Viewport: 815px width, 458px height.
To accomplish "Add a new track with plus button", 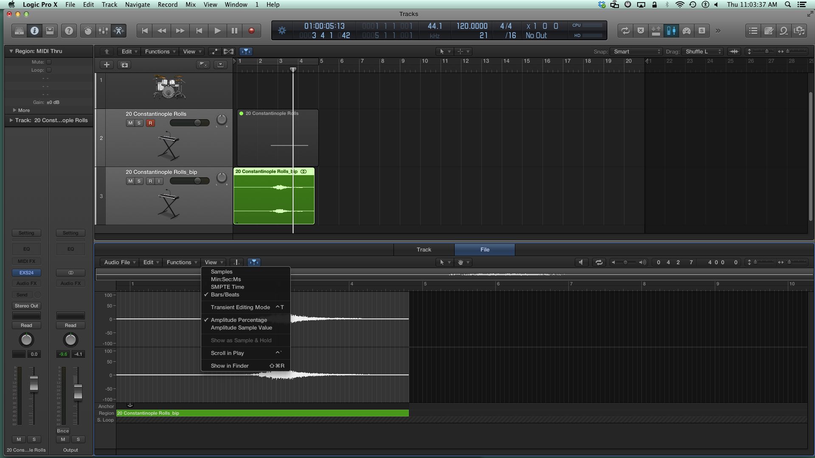I will coord(107,65).
